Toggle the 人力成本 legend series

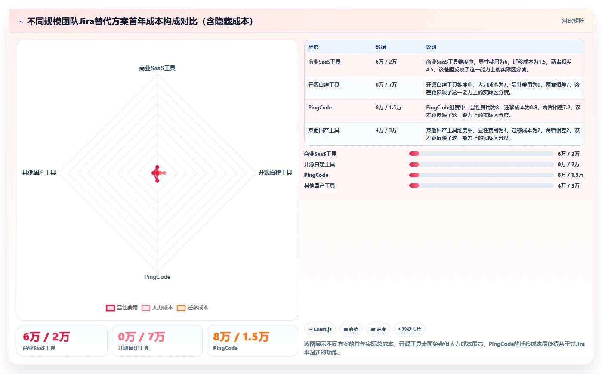(157, 308)
